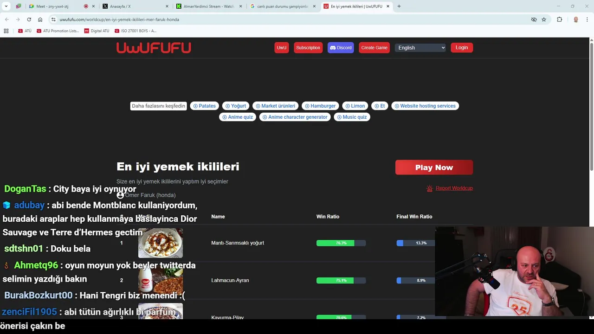Join the Discord server button

(x=341, y=47)
